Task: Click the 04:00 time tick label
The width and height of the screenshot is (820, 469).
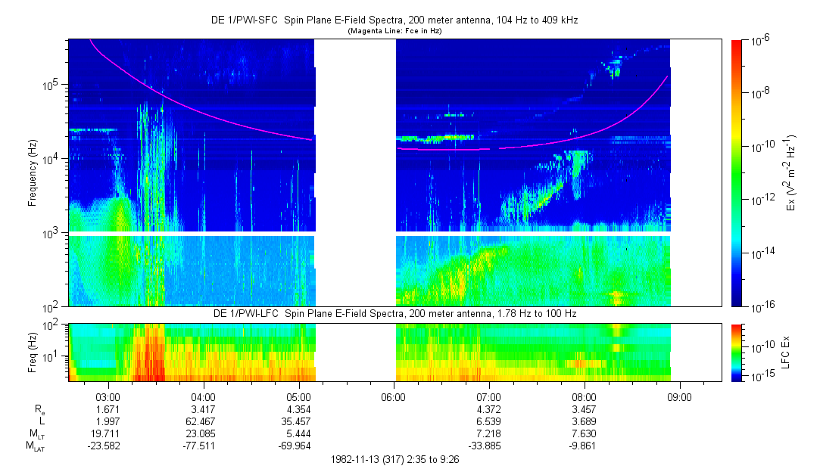Action: coord(203,397)
